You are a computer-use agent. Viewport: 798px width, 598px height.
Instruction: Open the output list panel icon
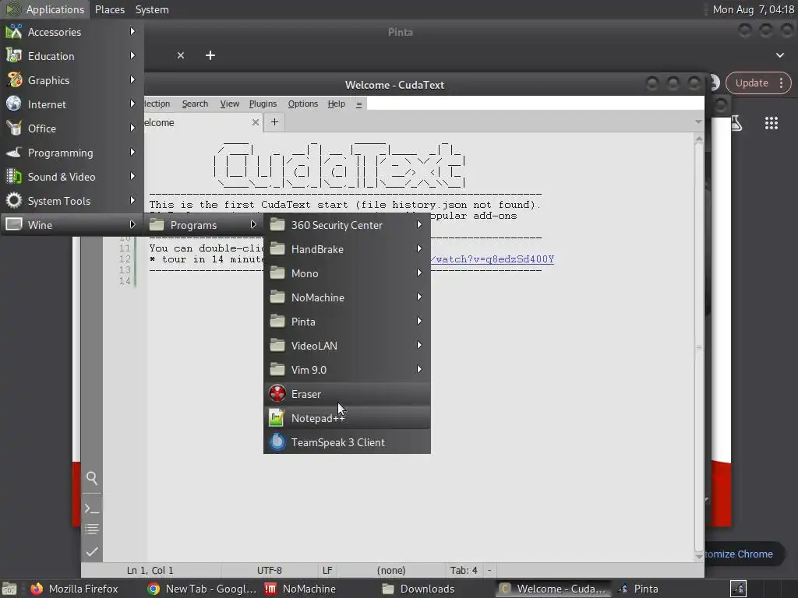[92, 529]
